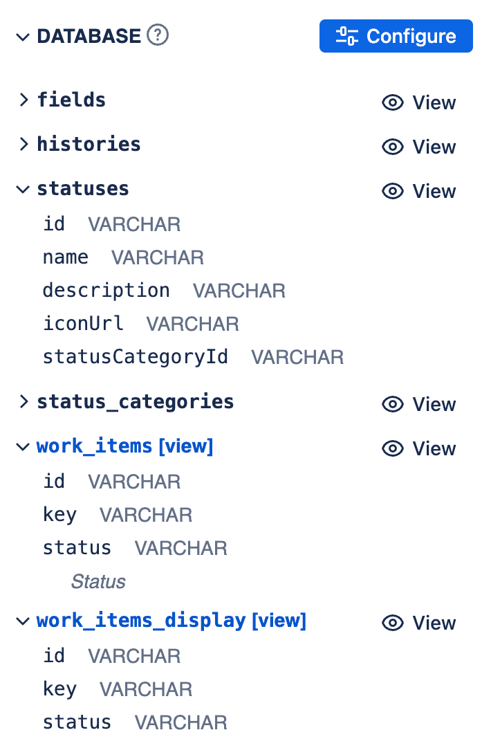Expand the fields table
Viewport: 491px width, 748px height.
[24, 100]
